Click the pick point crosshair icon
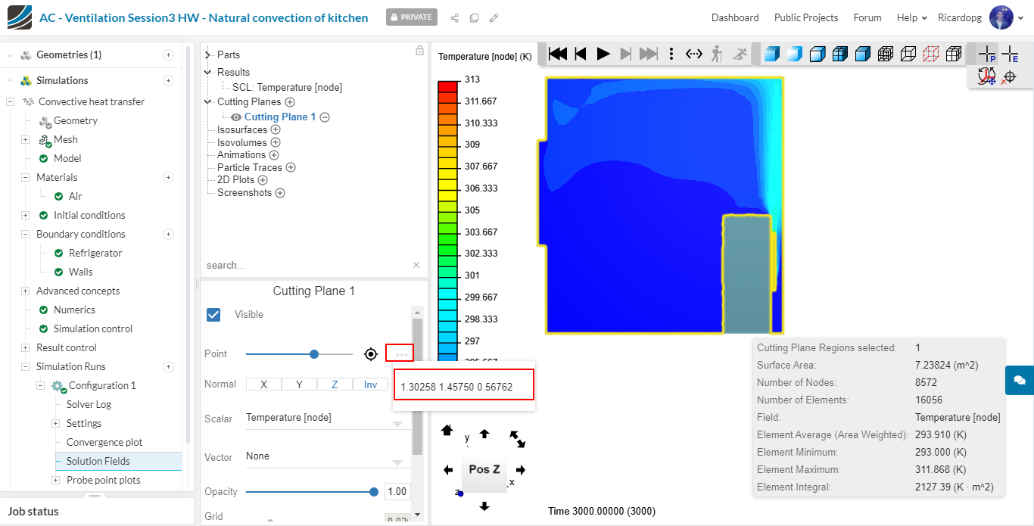Image resolution: width=1034 pixels, height=526 pixels. coord(371,353)
